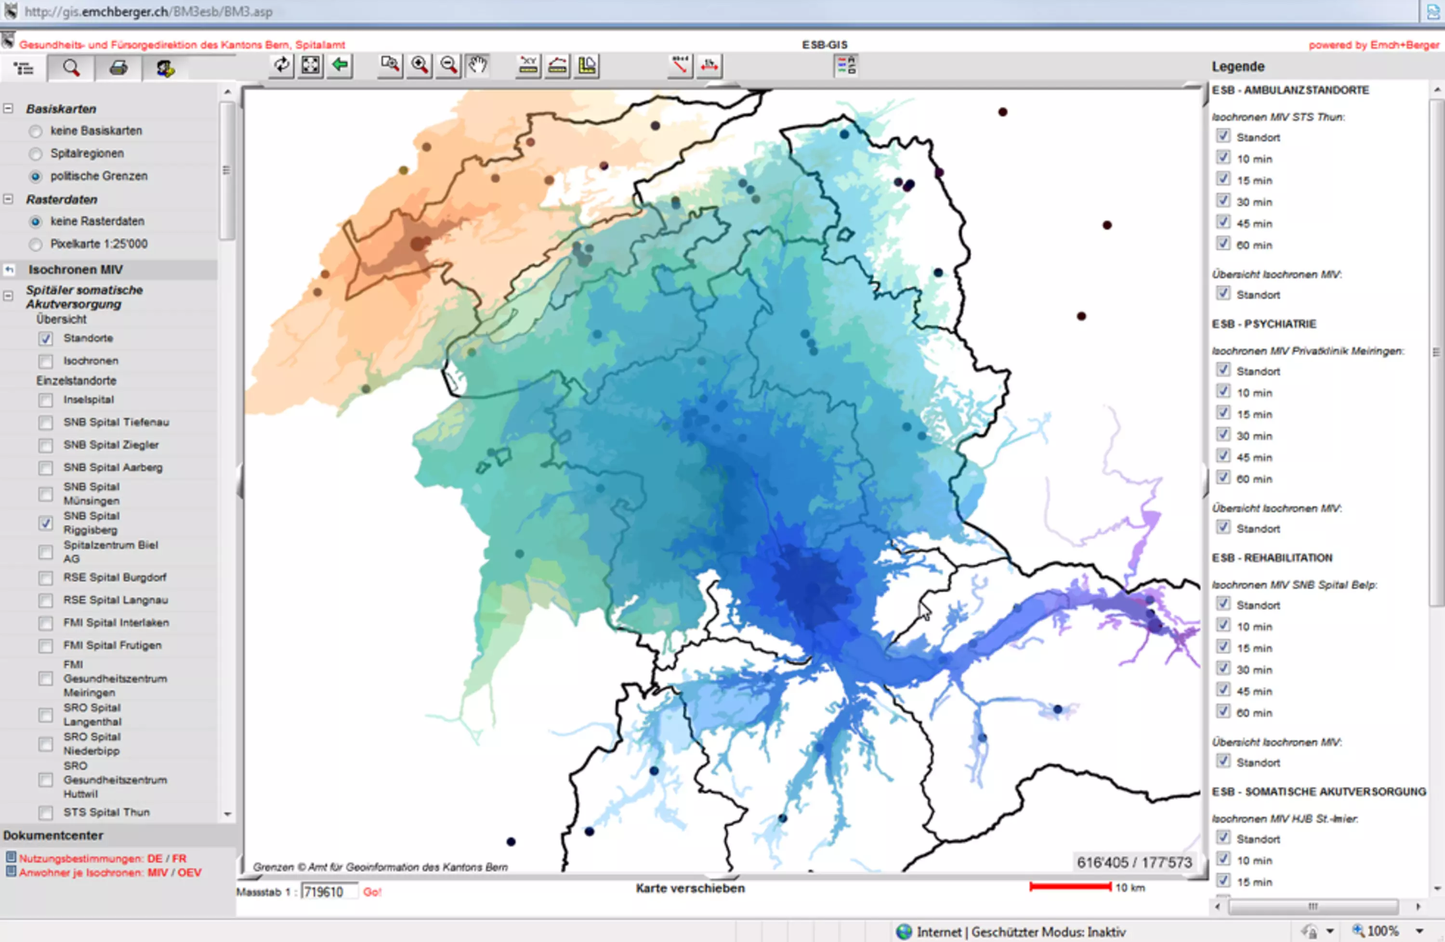Collapse Spitäler somatische Akutversorgung group
This screenshot has height=942, width=1445.
point(9,296)
